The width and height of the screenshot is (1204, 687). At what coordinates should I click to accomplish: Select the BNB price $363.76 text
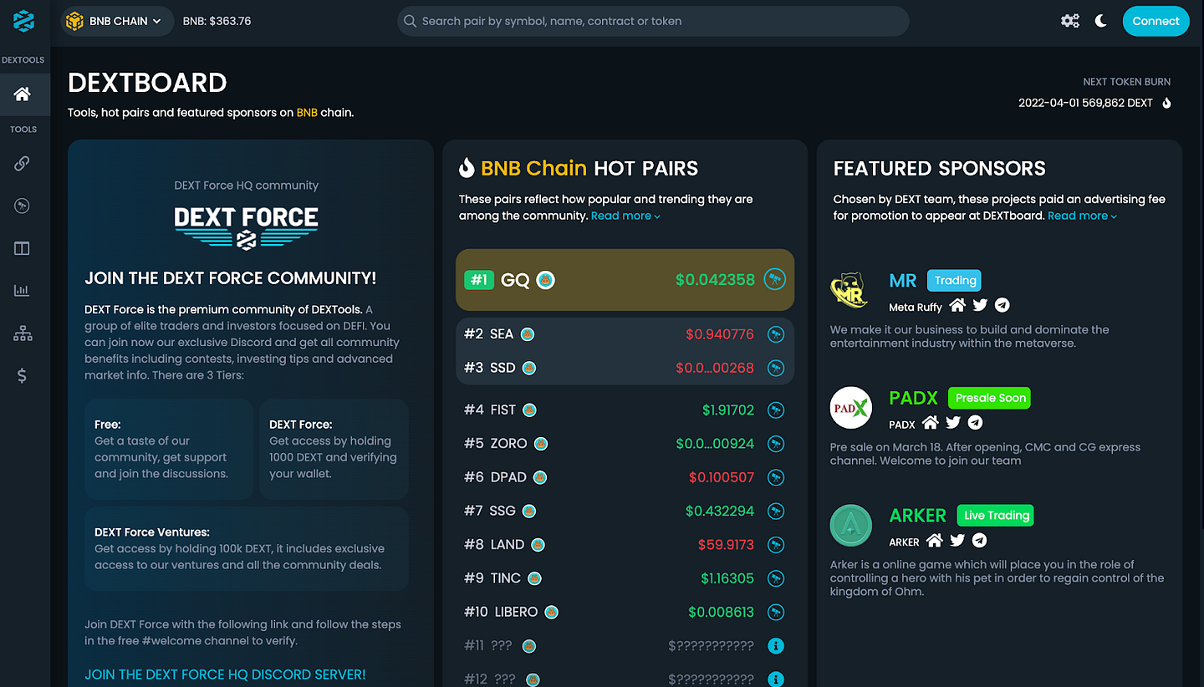(x=217, y=21)
